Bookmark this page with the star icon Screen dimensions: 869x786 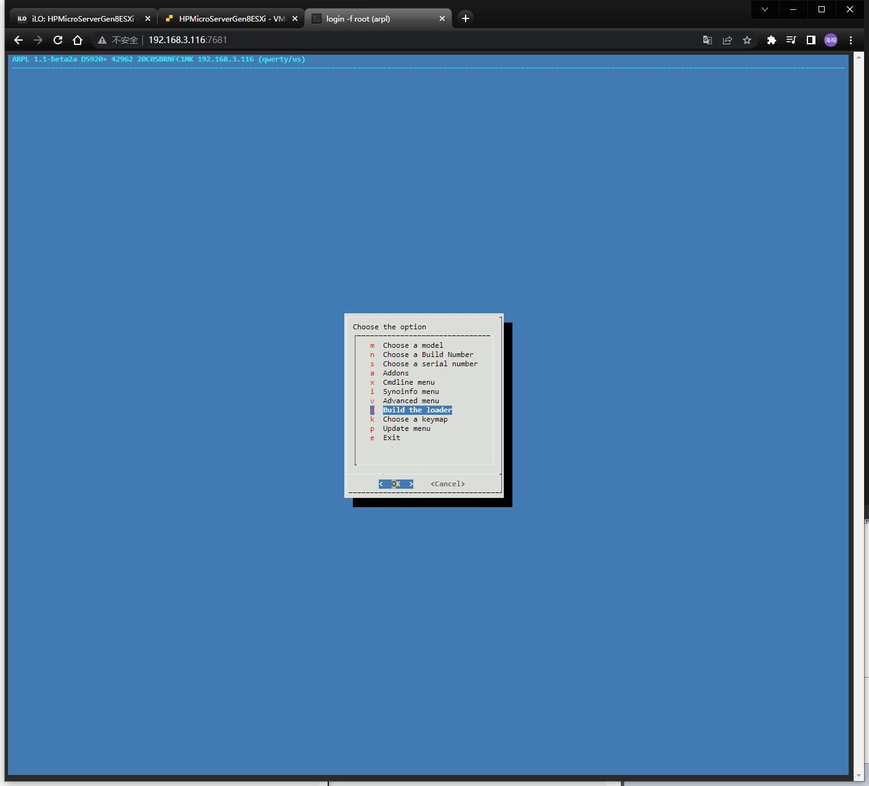click(747, 40)
